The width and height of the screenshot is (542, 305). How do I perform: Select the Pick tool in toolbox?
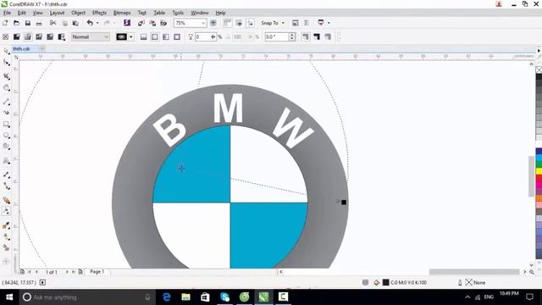tap(6, 51)
